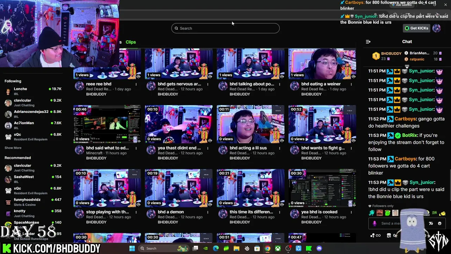Image resolution: width=451 pixels, height=254 pixels.
Task: Open the 'stop playing with th...' clip title
Action: pos(107,212)
